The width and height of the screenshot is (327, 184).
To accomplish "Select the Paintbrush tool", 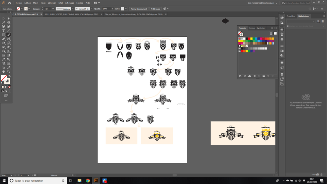I will [x=9, y=35].
